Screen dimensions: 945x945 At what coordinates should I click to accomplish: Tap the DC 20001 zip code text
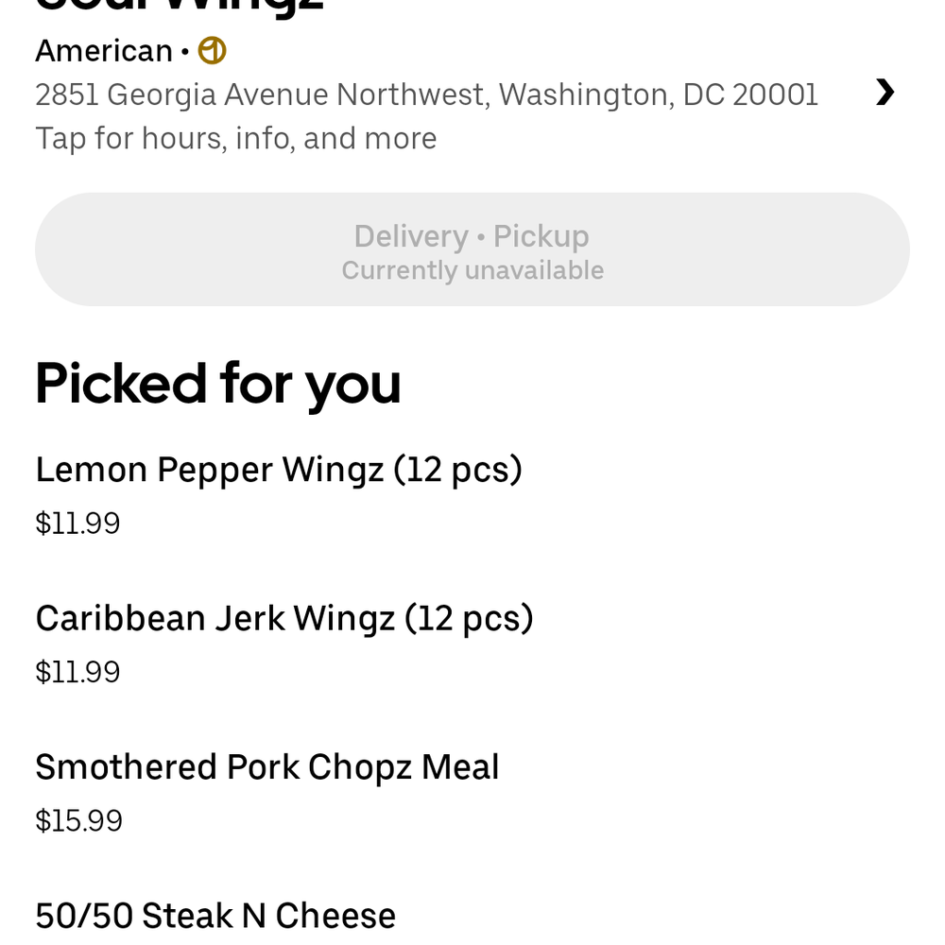pos(750,94)
